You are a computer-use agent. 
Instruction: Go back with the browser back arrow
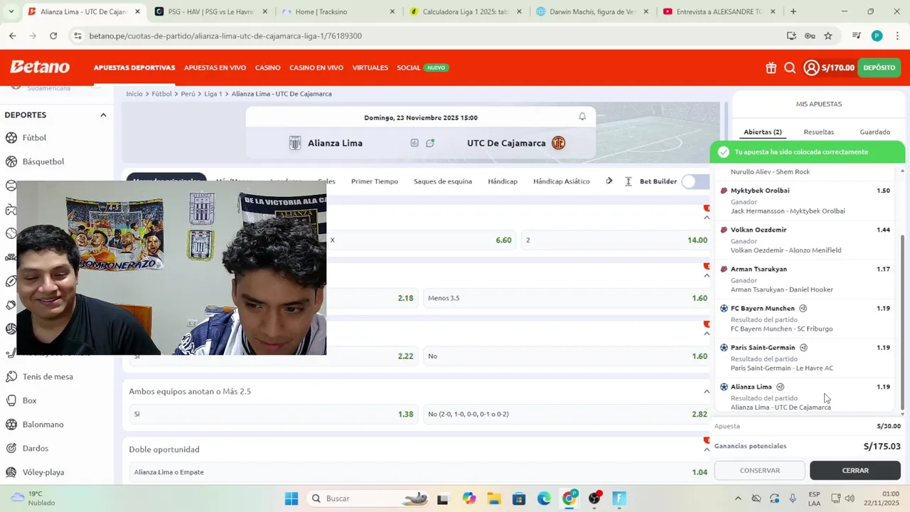click(x=12, y=36)
